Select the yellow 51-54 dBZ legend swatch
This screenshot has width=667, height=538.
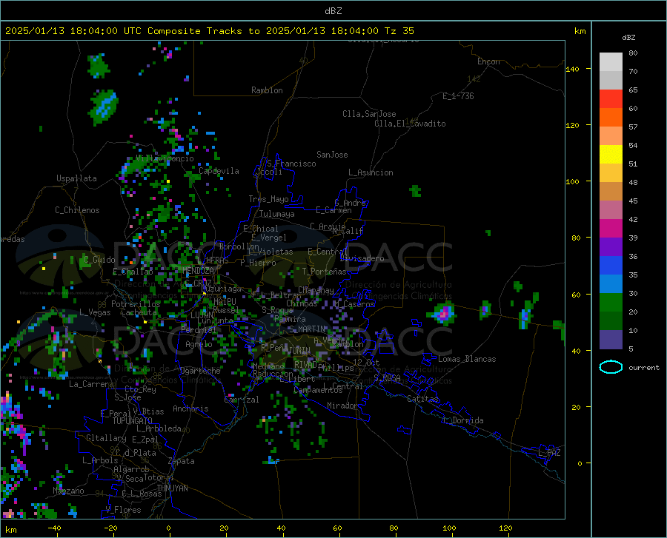click(611, 155)
